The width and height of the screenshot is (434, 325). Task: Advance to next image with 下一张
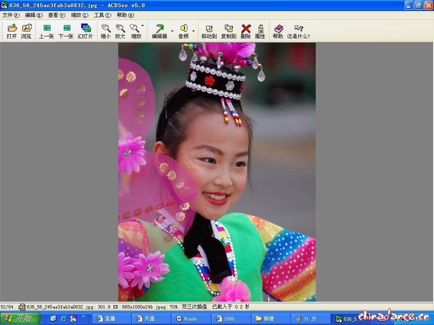66,31
